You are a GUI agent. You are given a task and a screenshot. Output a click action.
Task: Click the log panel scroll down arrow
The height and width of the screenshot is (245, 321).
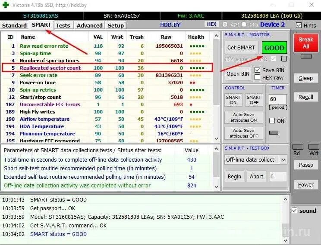tap(285, 241)
